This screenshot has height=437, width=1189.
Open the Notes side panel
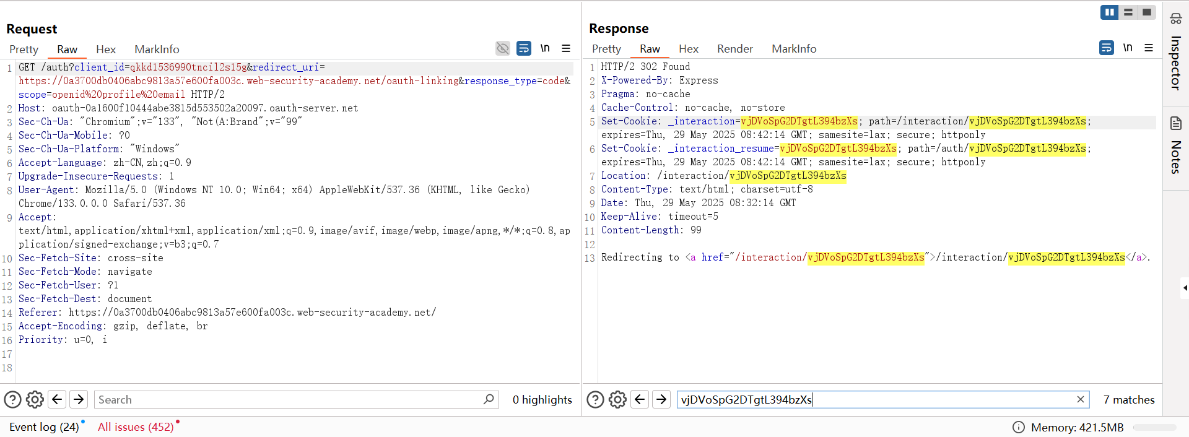pyautogui.click(x=1175, y=145)
